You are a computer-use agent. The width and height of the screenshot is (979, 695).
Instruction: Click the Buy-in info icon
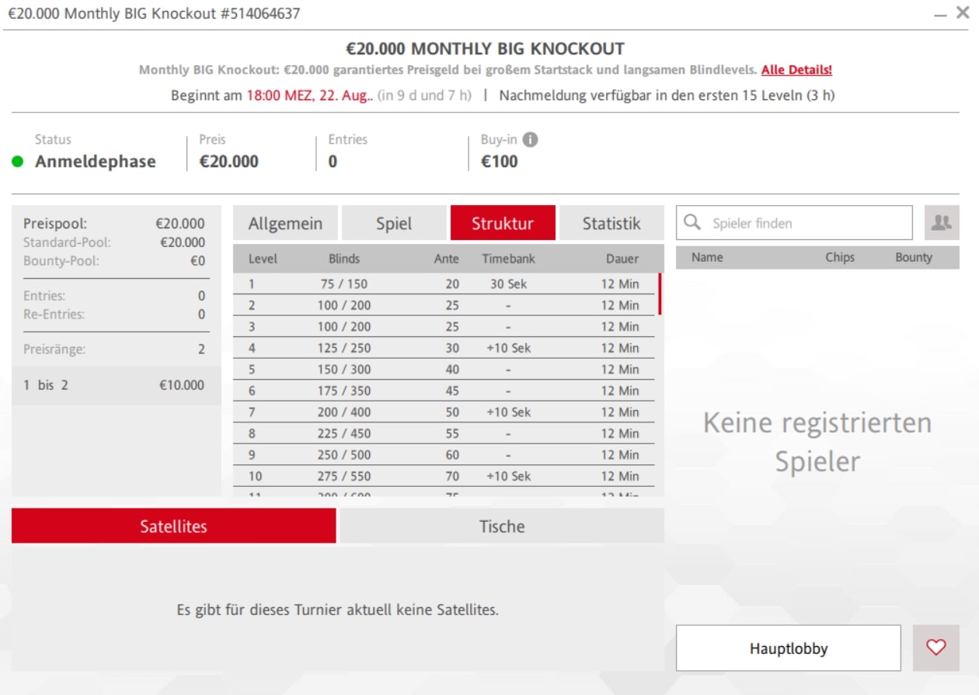tap(530, 140)
